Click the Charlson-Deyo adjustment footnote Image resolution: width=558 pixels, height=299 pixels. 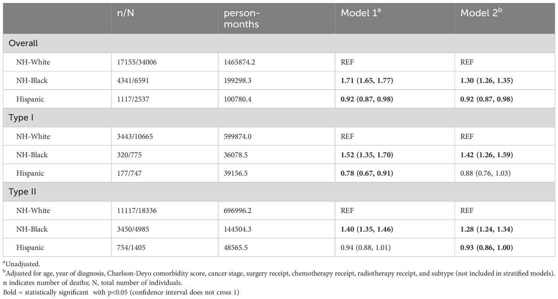click(279, 271)
